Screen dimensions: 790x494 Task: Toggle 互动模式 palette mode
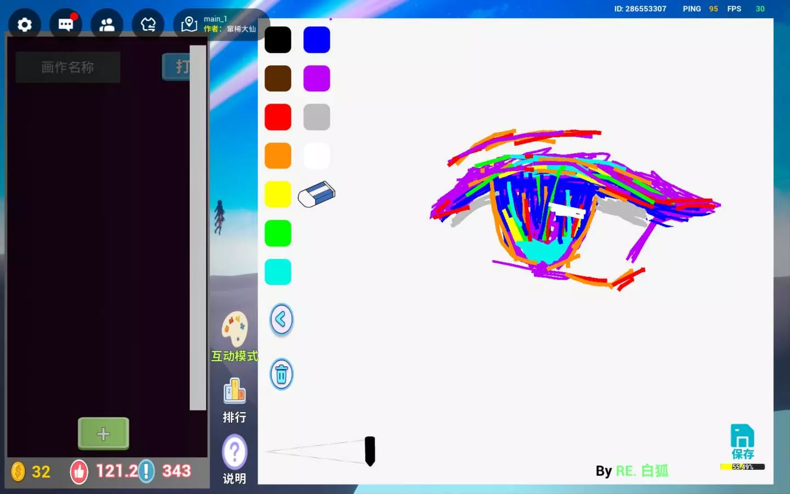click(235, 336)
